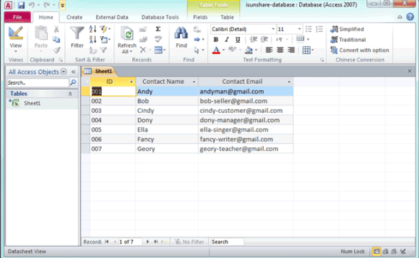This screenshot has height=258, width=419.
Task: Click the Select pointer icon
Action: point(197,50)
